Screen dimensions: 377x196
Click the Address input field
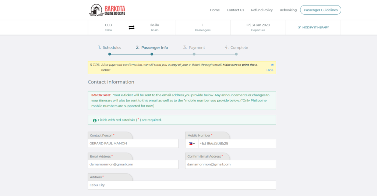coord(182,185)
